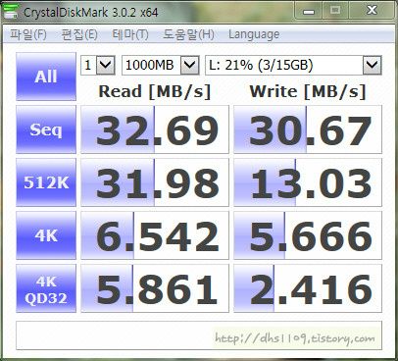The height and width of the screenshot is (361, 398).
Task: Close the CrystalDiskMark window
Action: pyautogui.click(x=372, y=11)
